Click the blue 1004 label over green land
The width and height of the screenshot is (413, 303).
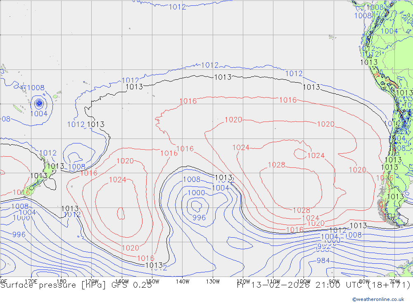coord(389,31)
